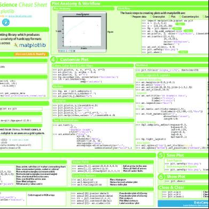Viewport: 209px width, 209px height.
Task: Click the blue DataCamp footer banner
Action: coord(183,204)
